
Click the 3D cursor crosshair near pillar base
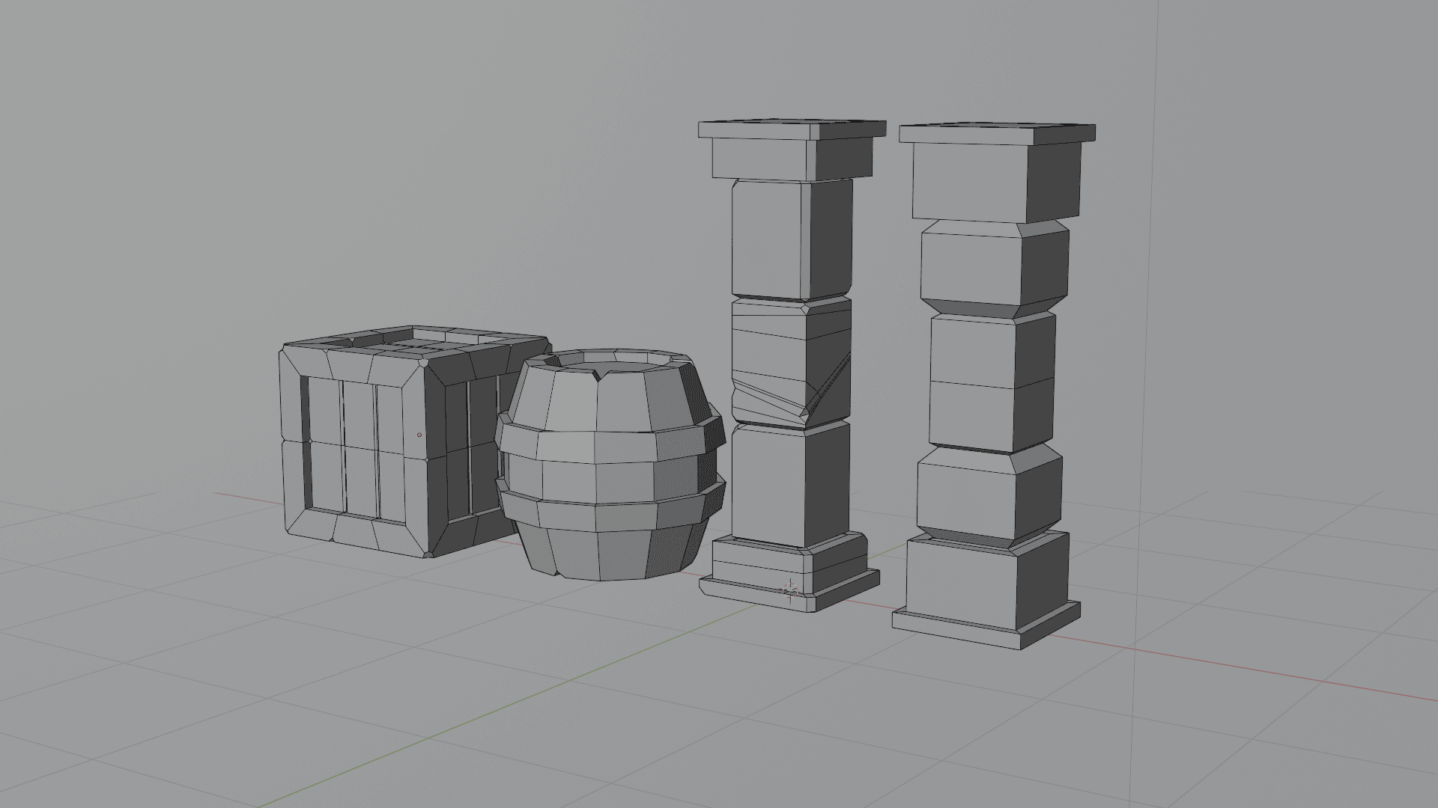pyautogui.click(x=791, y=590)
